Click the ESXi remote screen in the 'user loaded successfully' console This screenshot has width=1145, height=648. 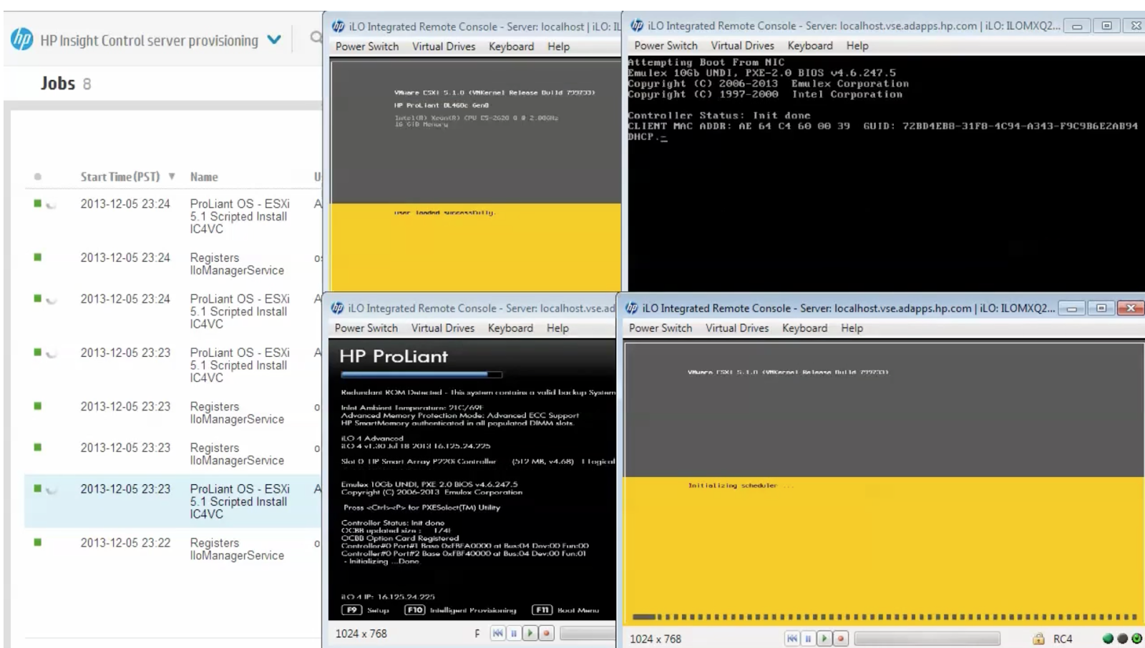[x=476, y=175]
